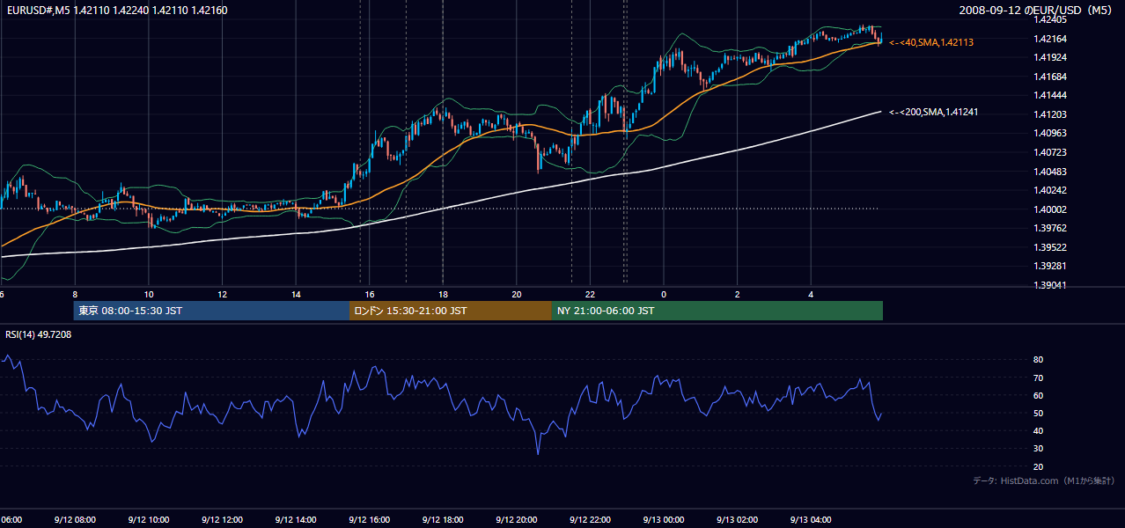Open the HistData.com data source credit
Screen dimensions: 1125x528
[1044, 480]
